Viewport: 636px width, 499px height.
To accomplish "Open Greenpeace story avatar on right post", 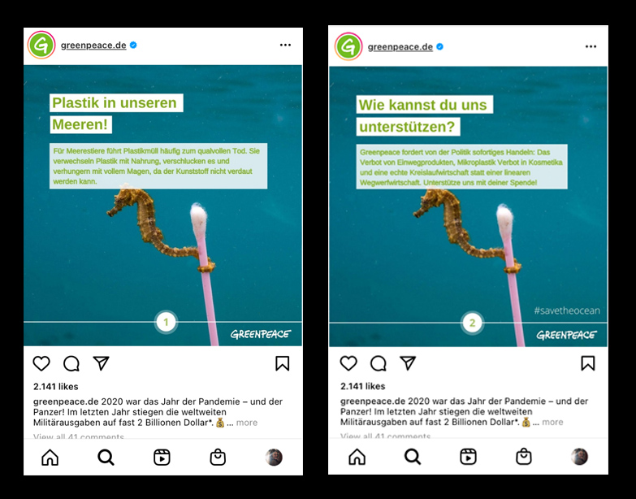I will coord(348,46).
